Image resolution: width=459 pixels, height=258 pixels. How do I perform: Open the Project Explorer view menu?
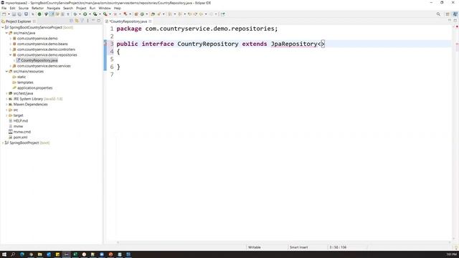point(87,21)
